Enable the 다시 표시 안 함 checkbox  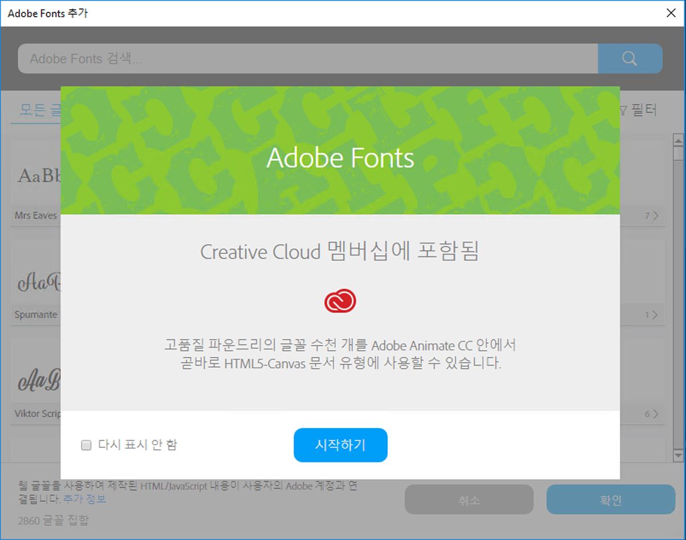pyautogui.click(x=86, y=445)
